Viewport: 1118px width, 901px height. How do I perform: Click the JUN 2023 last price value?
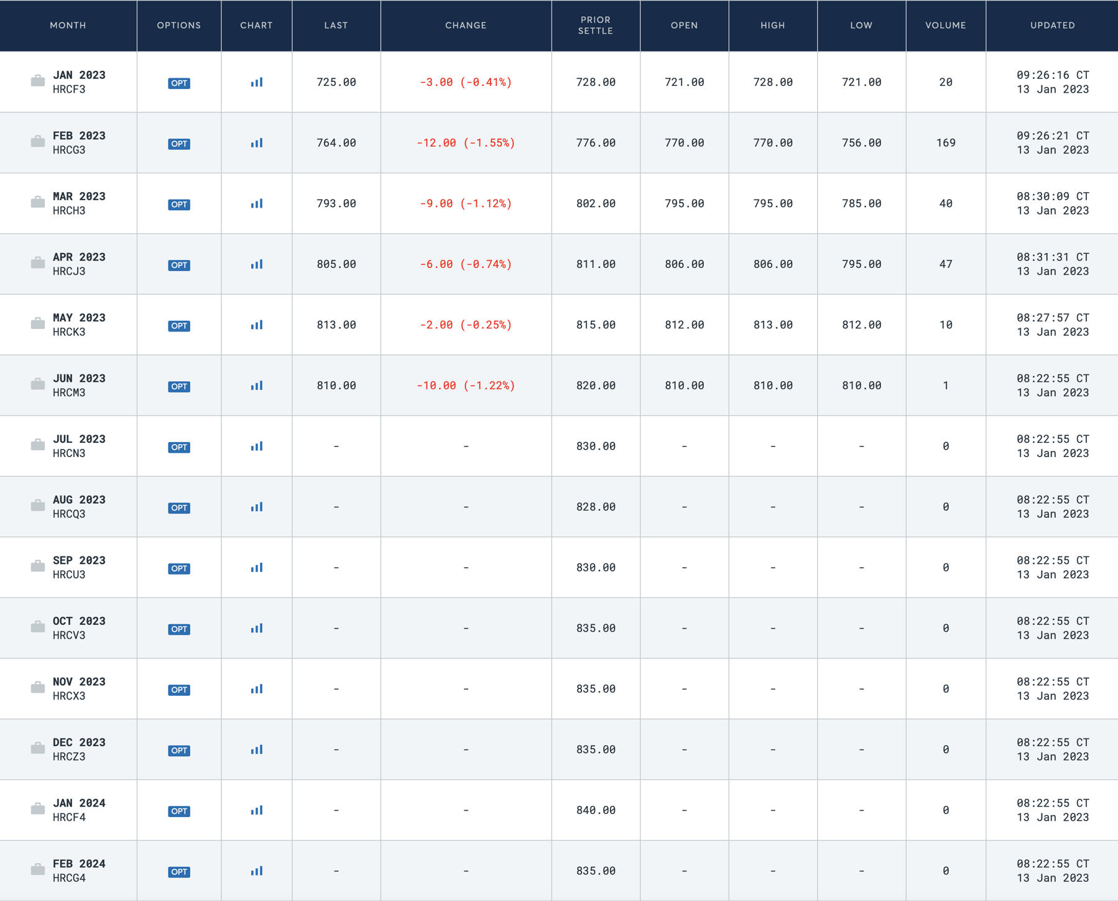coord(336,385)
